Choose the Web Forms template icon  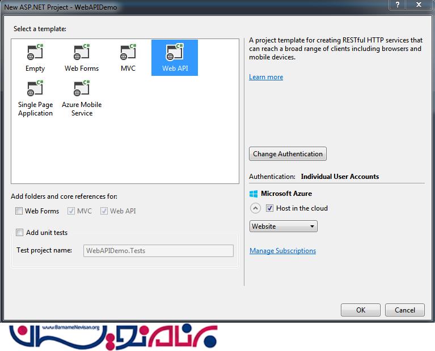point(82,52)
